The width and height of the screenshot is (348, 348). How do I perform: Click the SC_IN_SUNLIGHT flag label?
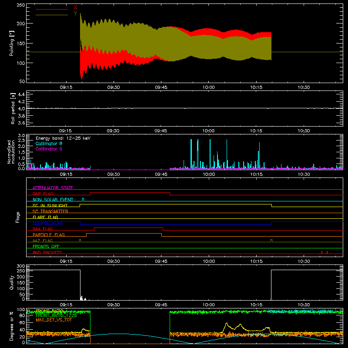click(x=50, y=205)
